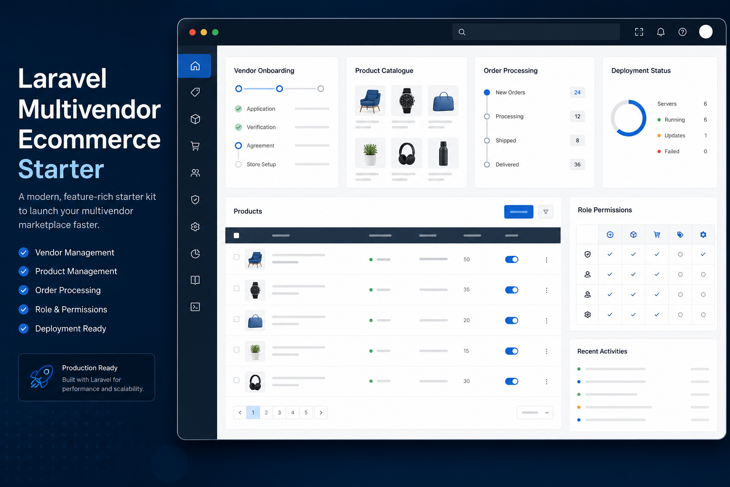Click the last node of onboarding progress

click(x=321, y=89)
